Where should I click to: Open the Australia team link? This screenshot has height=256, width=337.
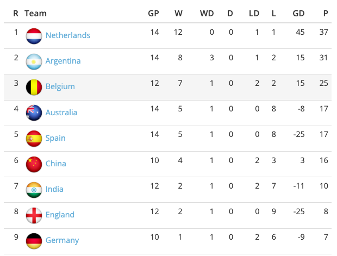pos(61,113)
